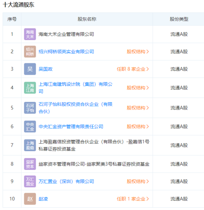The height and width of the screenshot is (210, 204).
Task: Open 石河子怡科股权投资合伙企业 link
Action: point(76,108)
